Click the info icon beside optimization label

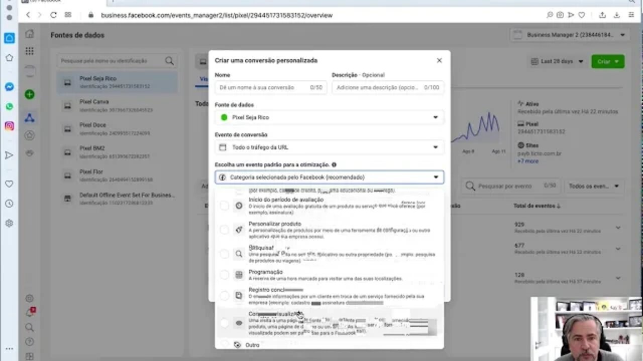334,164
